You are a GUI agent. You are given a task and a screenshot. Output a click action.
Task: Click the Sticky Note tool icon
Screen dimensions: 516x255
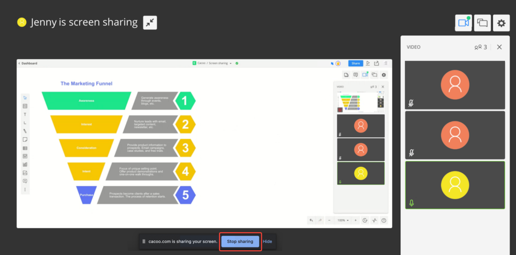click(x=25, y=139)
